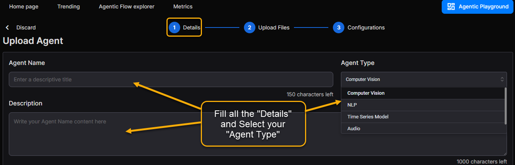Viewport: 515px width, 165px height.
Task: Click the Discard link
Action: tap(26, 27)
